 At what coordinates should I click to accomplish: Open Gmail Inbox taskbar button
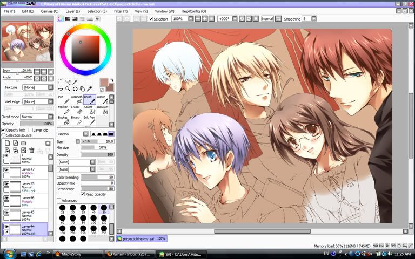coord(129,254)
